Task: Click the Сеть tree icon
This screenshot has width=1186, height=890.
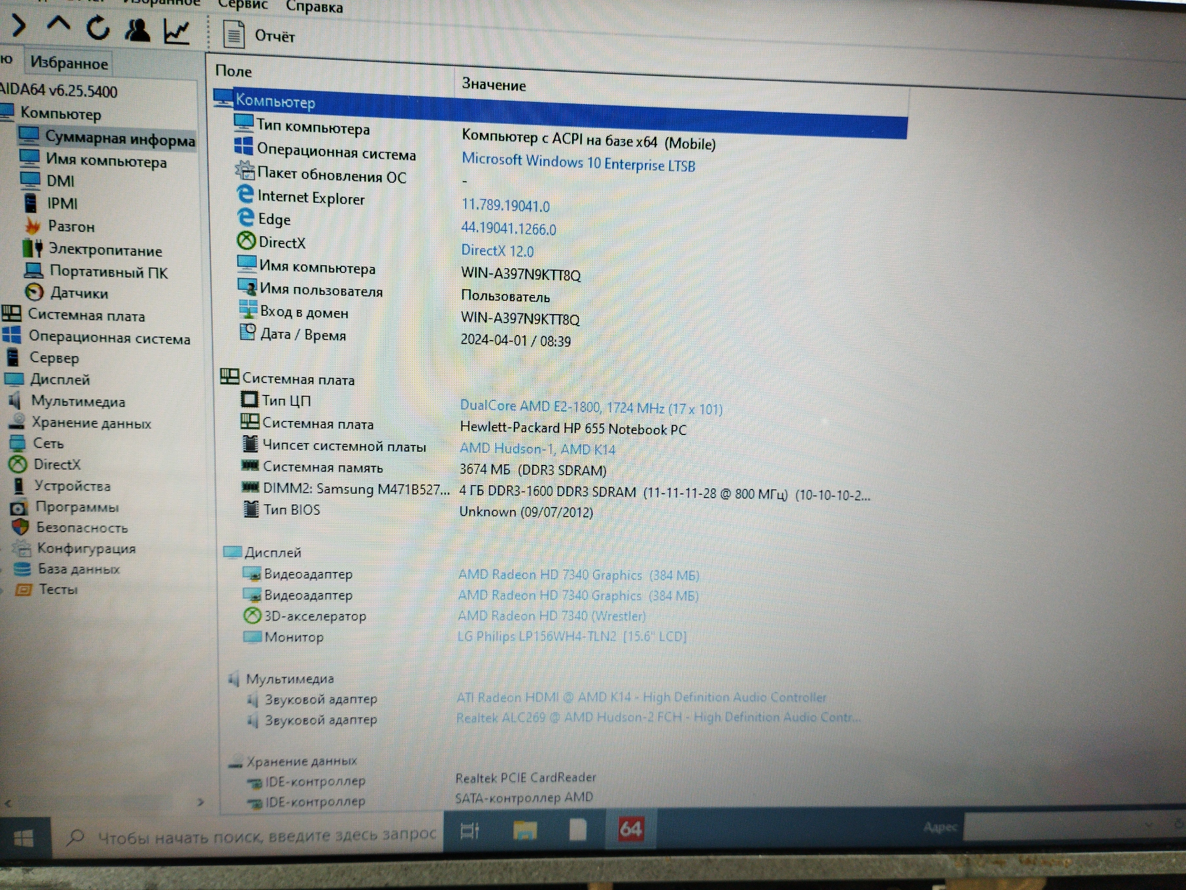Action: point(17,443)
